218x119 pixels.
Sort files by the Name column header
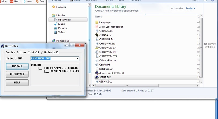(98, 17)
